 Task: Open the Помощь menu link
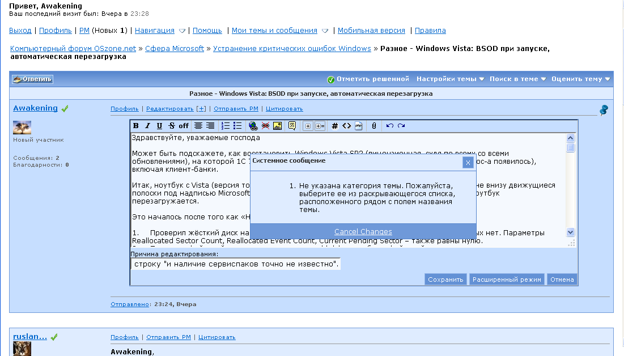pos(207,31)
